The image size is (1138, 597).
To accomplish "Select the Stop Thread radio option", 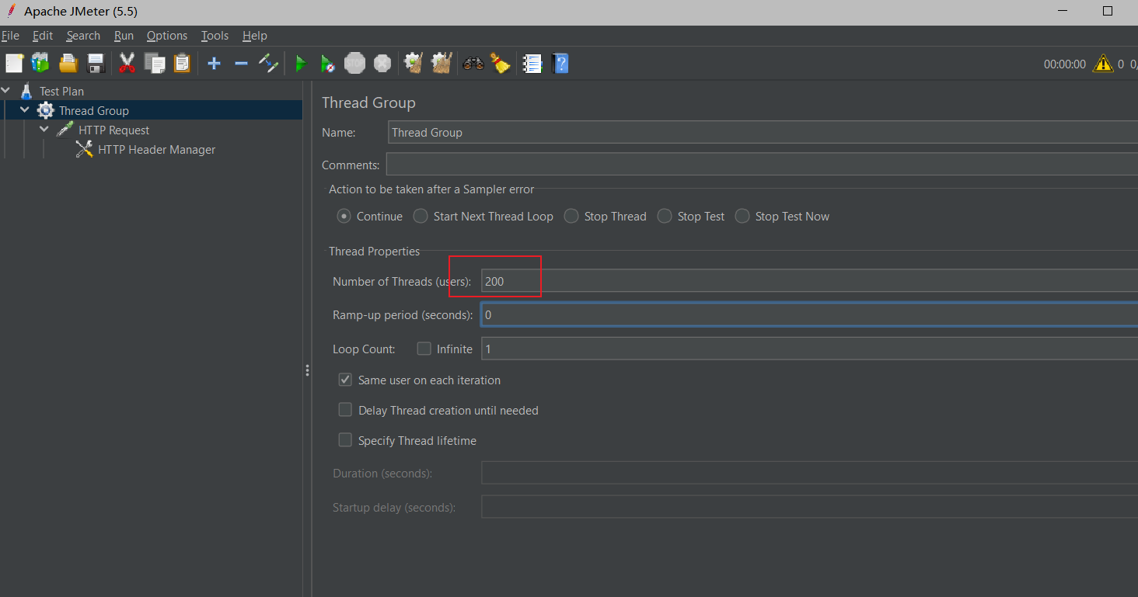I will pyautogui.click(x=571, y=217).
